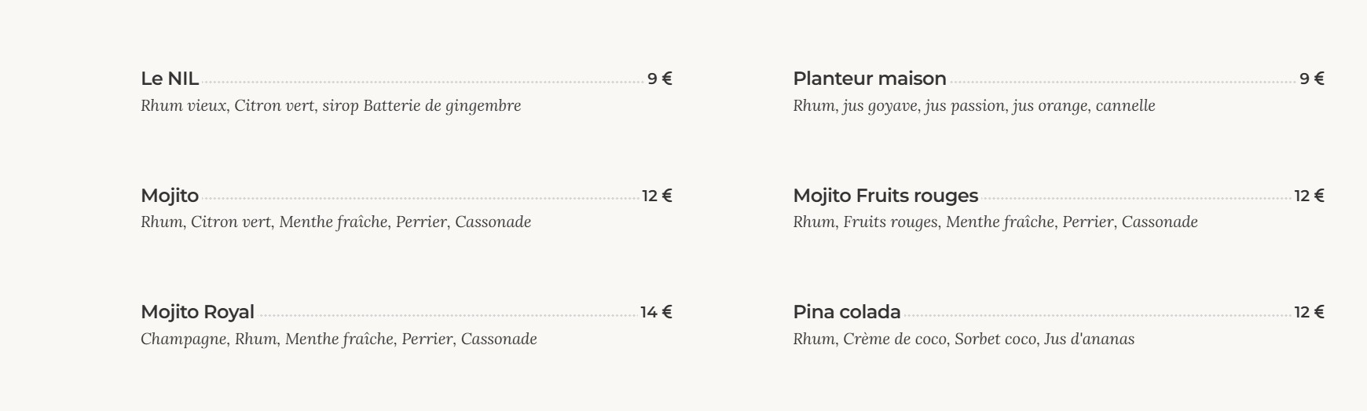The width and height of the screenshot is (1367, 411).
Task: Click the Pina colada title
Action: click(x=847, y=312)
